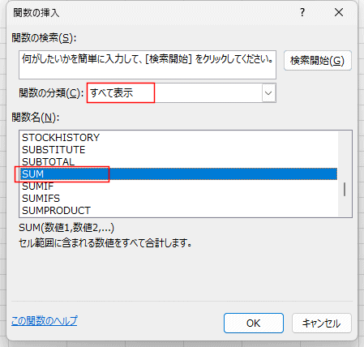The height and width of the screenshot is (347, 364).
Task: Confirm with the OK button
Action: pos(254,323)
